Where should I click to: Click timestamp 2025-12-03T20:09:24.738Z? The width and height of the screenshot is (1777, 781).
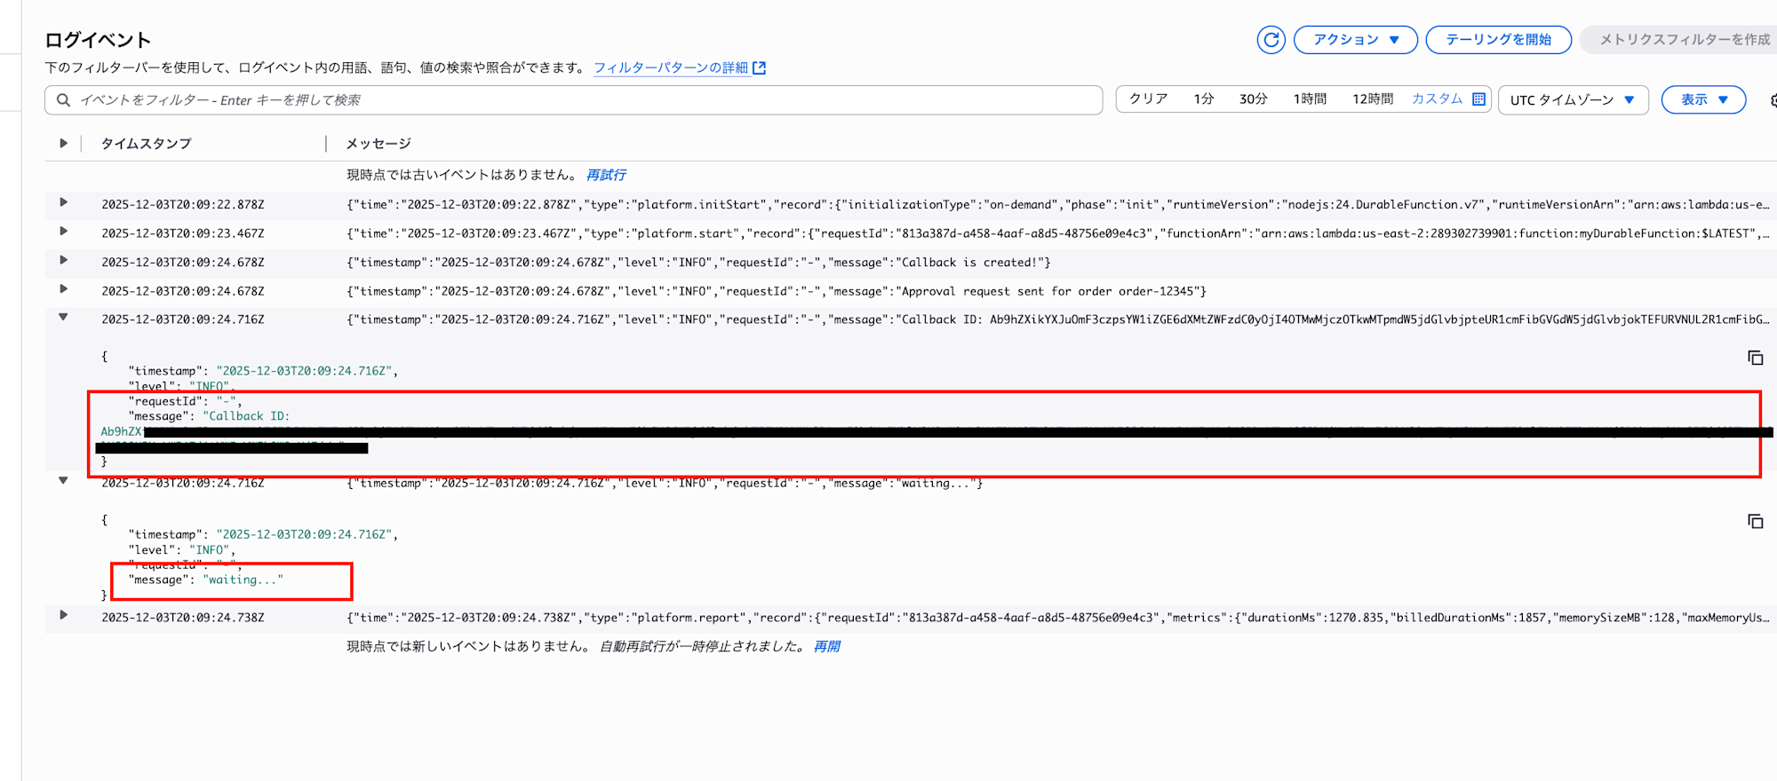pos(183,618)
